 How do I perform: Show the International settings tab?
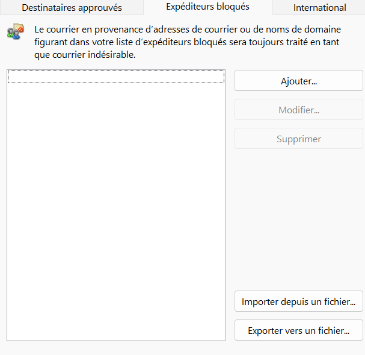(x=319, y=8)
